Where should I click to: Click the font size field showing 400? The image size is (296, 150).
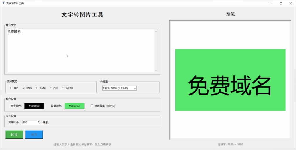click(29, 122)
